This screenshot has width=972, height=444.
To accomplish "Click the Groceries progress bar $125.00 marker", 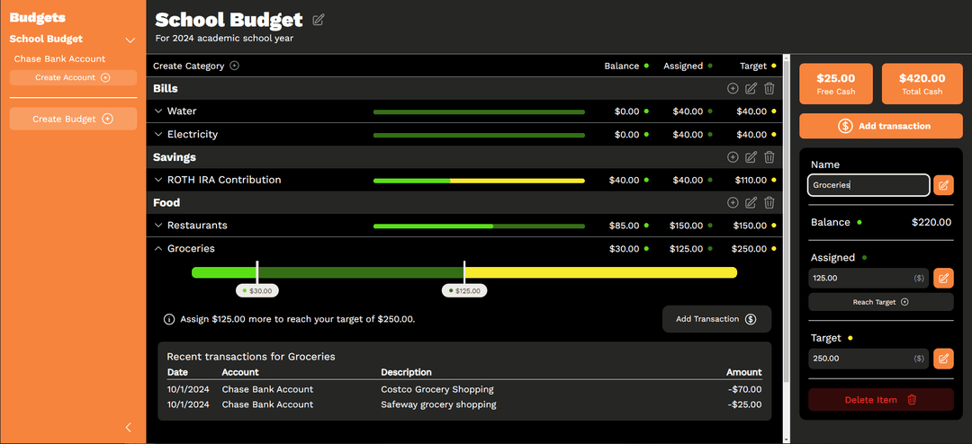I will click(x=464, y=290).
